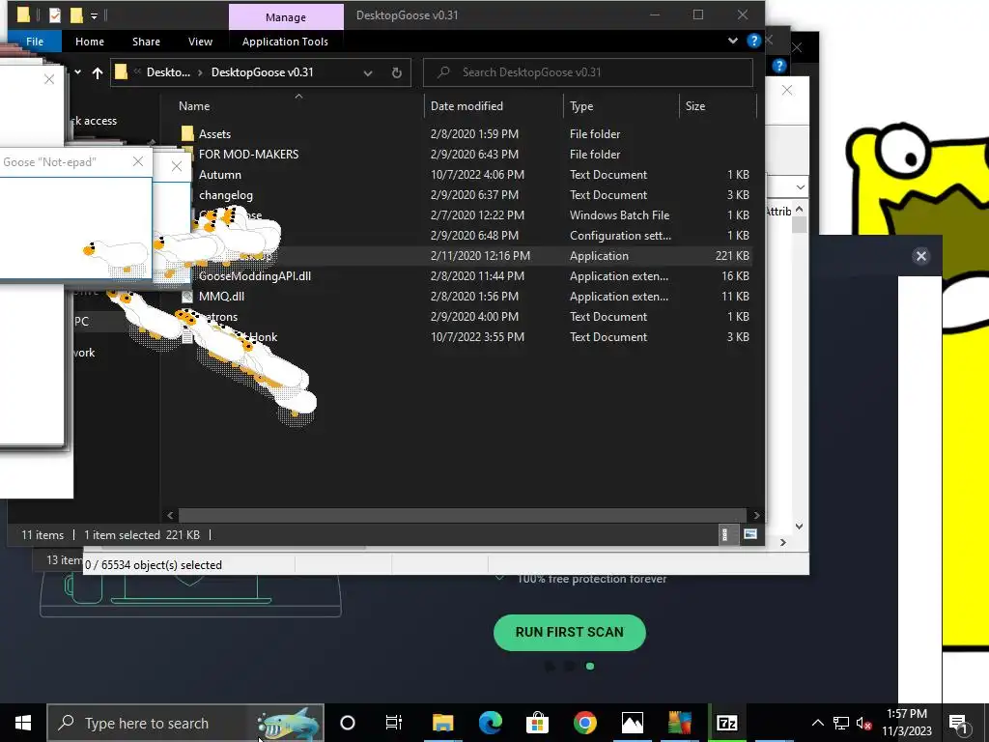Click the muted volume icon in tray
Image resolution: width=989 pixels, height=742 pixels.
click(x=863, y=723)
